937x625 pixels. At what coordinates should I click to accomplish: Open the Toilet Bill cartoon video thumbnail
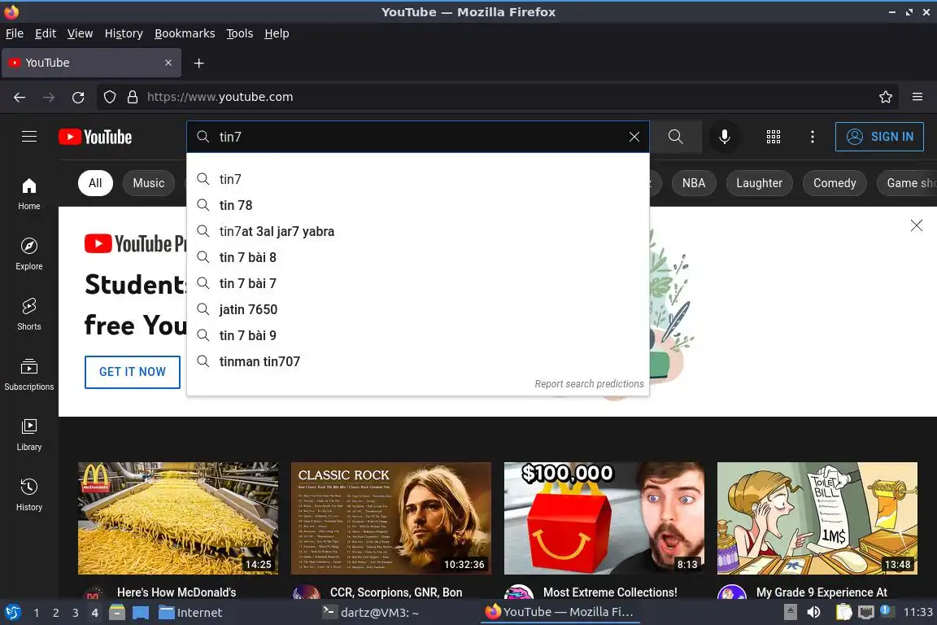817,518
